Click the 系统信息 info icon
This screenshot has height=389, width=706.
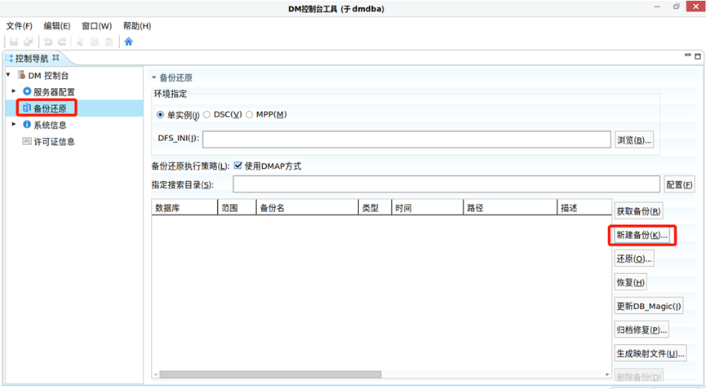pyautogui.click(x=27, y=124)
